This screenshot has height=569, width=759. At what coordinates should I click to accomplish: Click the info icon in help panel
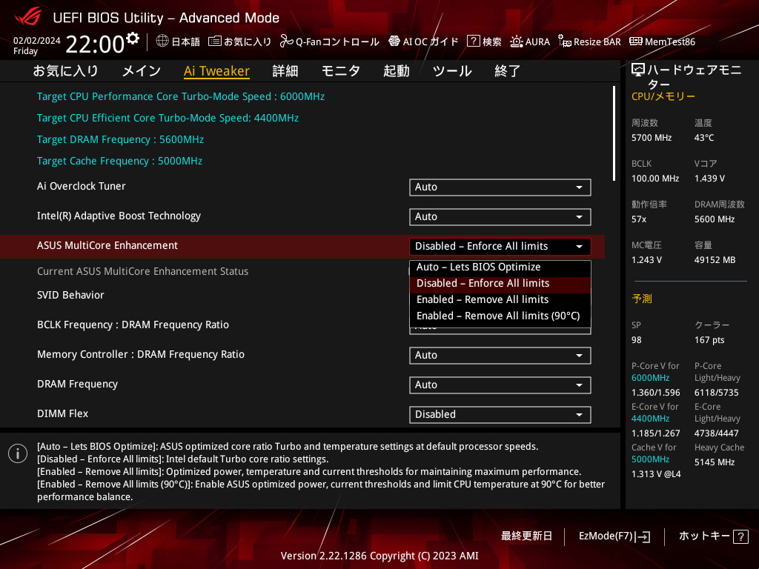(x=18, y=453)
